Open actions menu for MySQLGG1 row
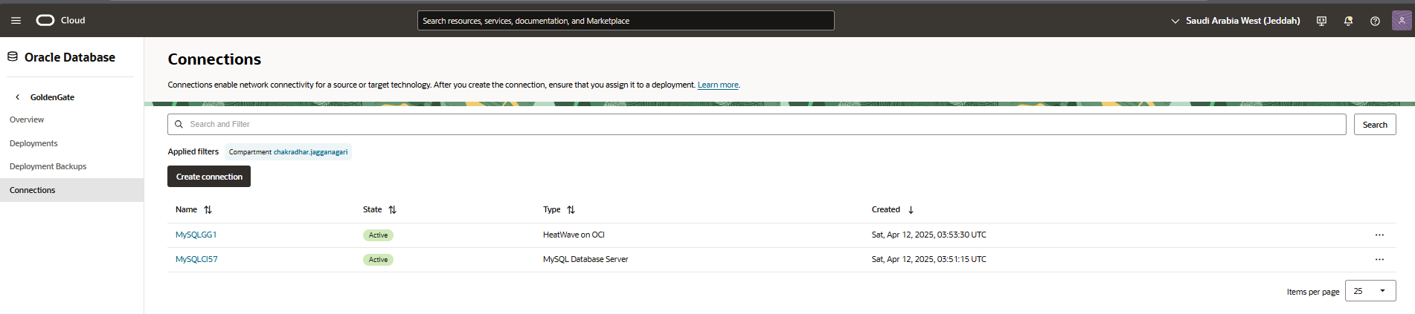 pyautogui.click(x=1379, y=235)
